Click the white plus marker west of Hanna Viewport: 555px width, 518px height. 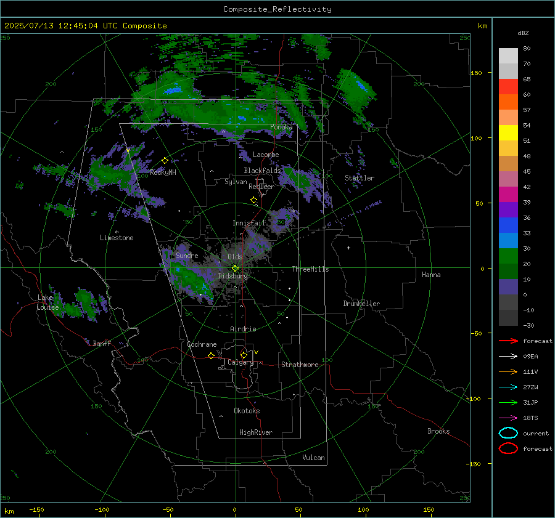[348, 248]
